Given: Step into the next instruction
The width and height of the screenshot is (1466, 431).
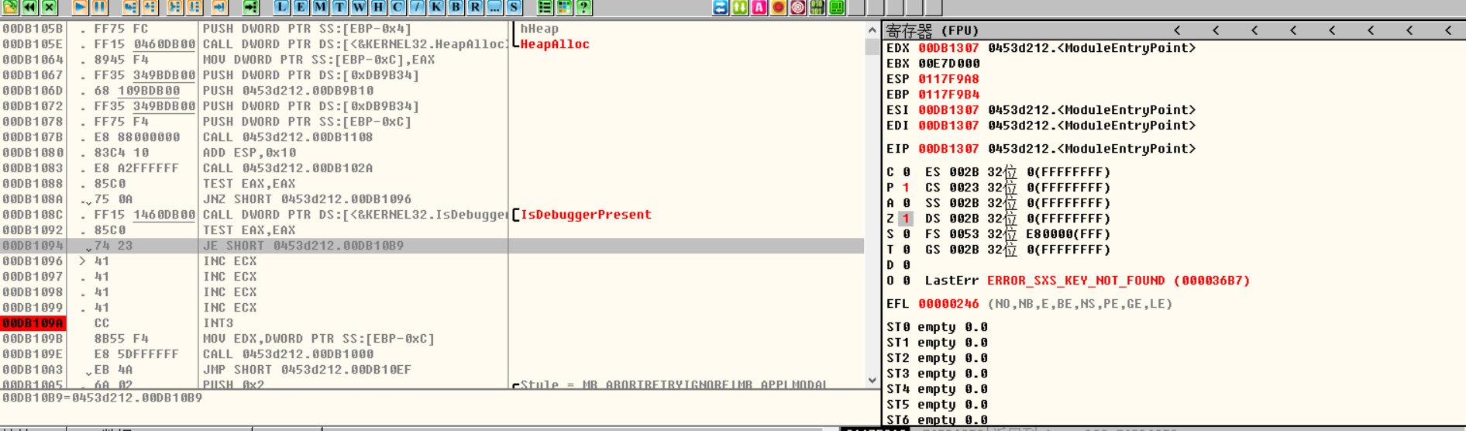Looking at the screenshot, I should click(130, 7).
